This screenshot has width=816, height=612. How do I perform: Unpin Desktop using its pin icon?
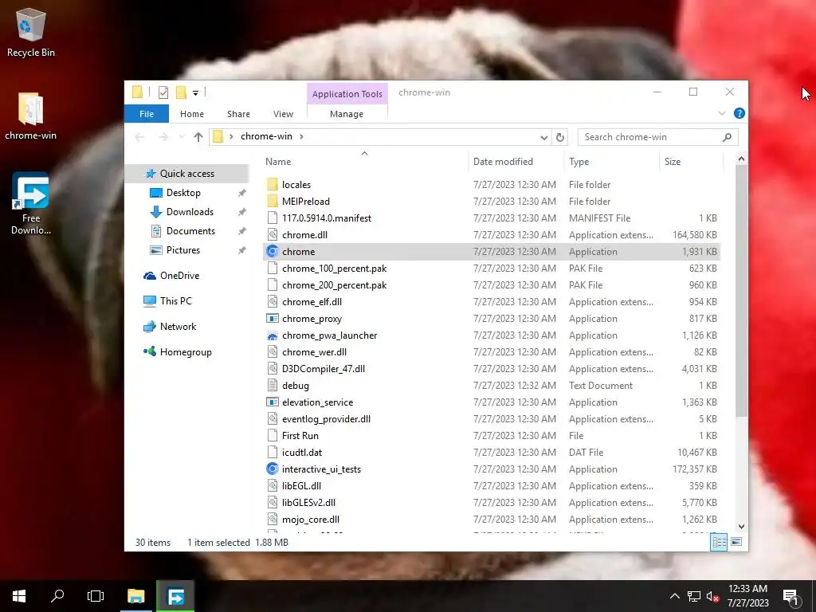[242, 193]
